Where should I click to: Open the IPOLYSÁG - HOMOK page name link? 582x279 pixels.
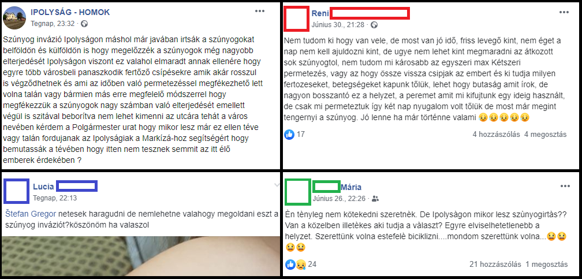point(70,12)
